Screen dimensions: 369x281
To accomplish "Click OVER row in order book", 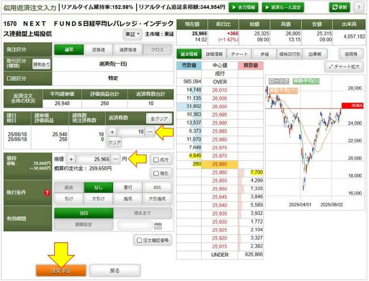I will pyautogui.click(x=220, y=82).
